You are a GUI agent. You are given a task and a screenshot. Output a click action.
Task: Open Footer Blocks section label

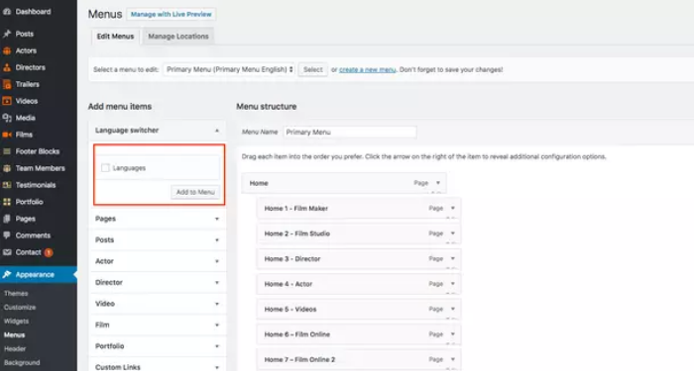tap(38, 151)
